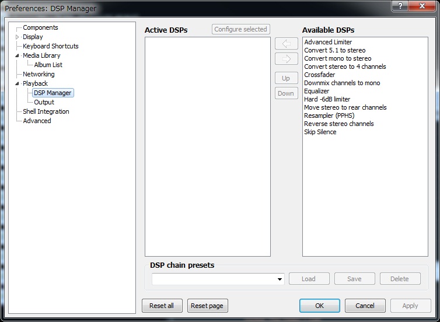Click the Down button
Image resolution: width=440 pixels, height=322 pixels.
[x=286, y=93]
